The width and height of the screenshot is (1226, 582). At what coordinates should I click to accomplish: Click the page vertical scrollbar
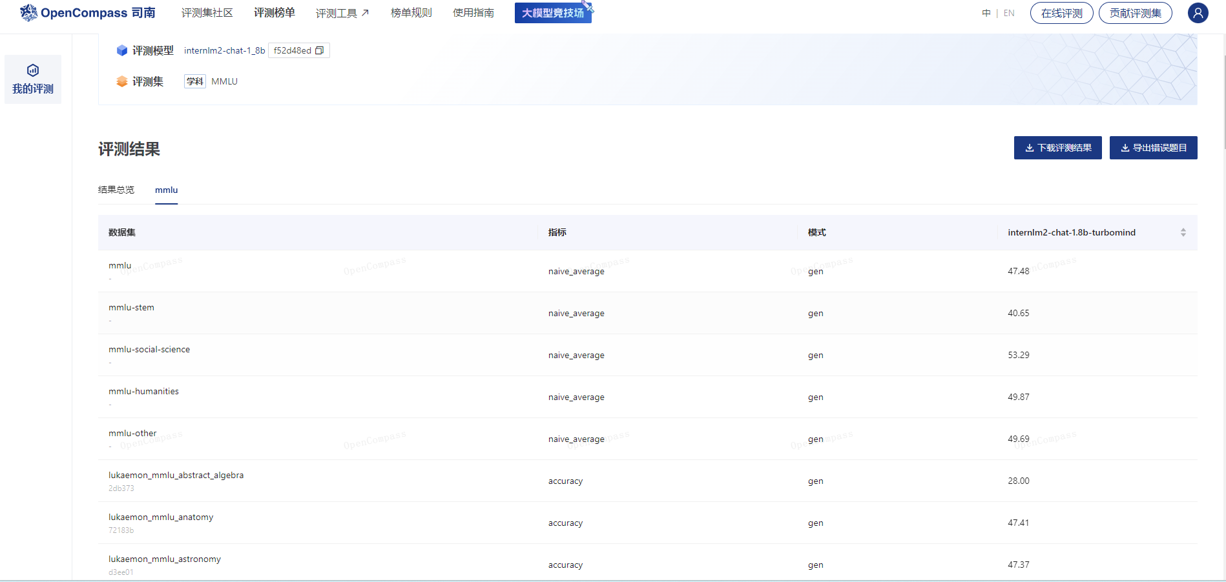click(x=1223, y=103)
